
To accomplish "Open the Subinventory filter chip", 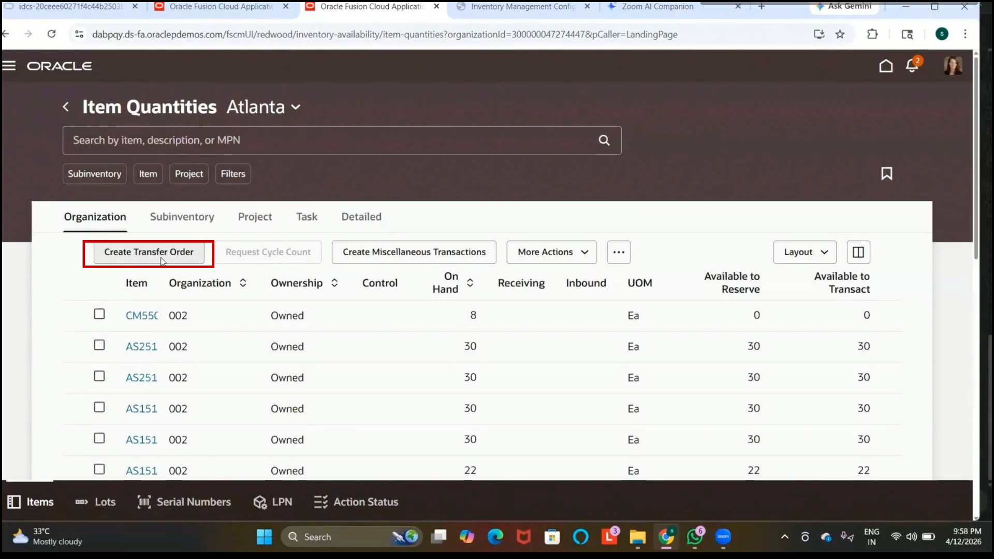I will pyautogui.click(x=95, y=174).
